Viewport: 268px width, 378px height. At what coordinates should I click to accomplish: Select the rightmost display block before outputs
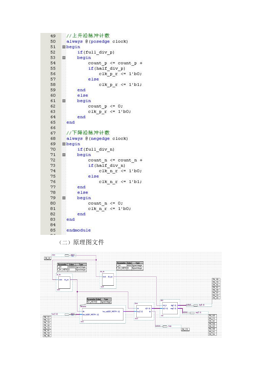[x=170, y=308]
